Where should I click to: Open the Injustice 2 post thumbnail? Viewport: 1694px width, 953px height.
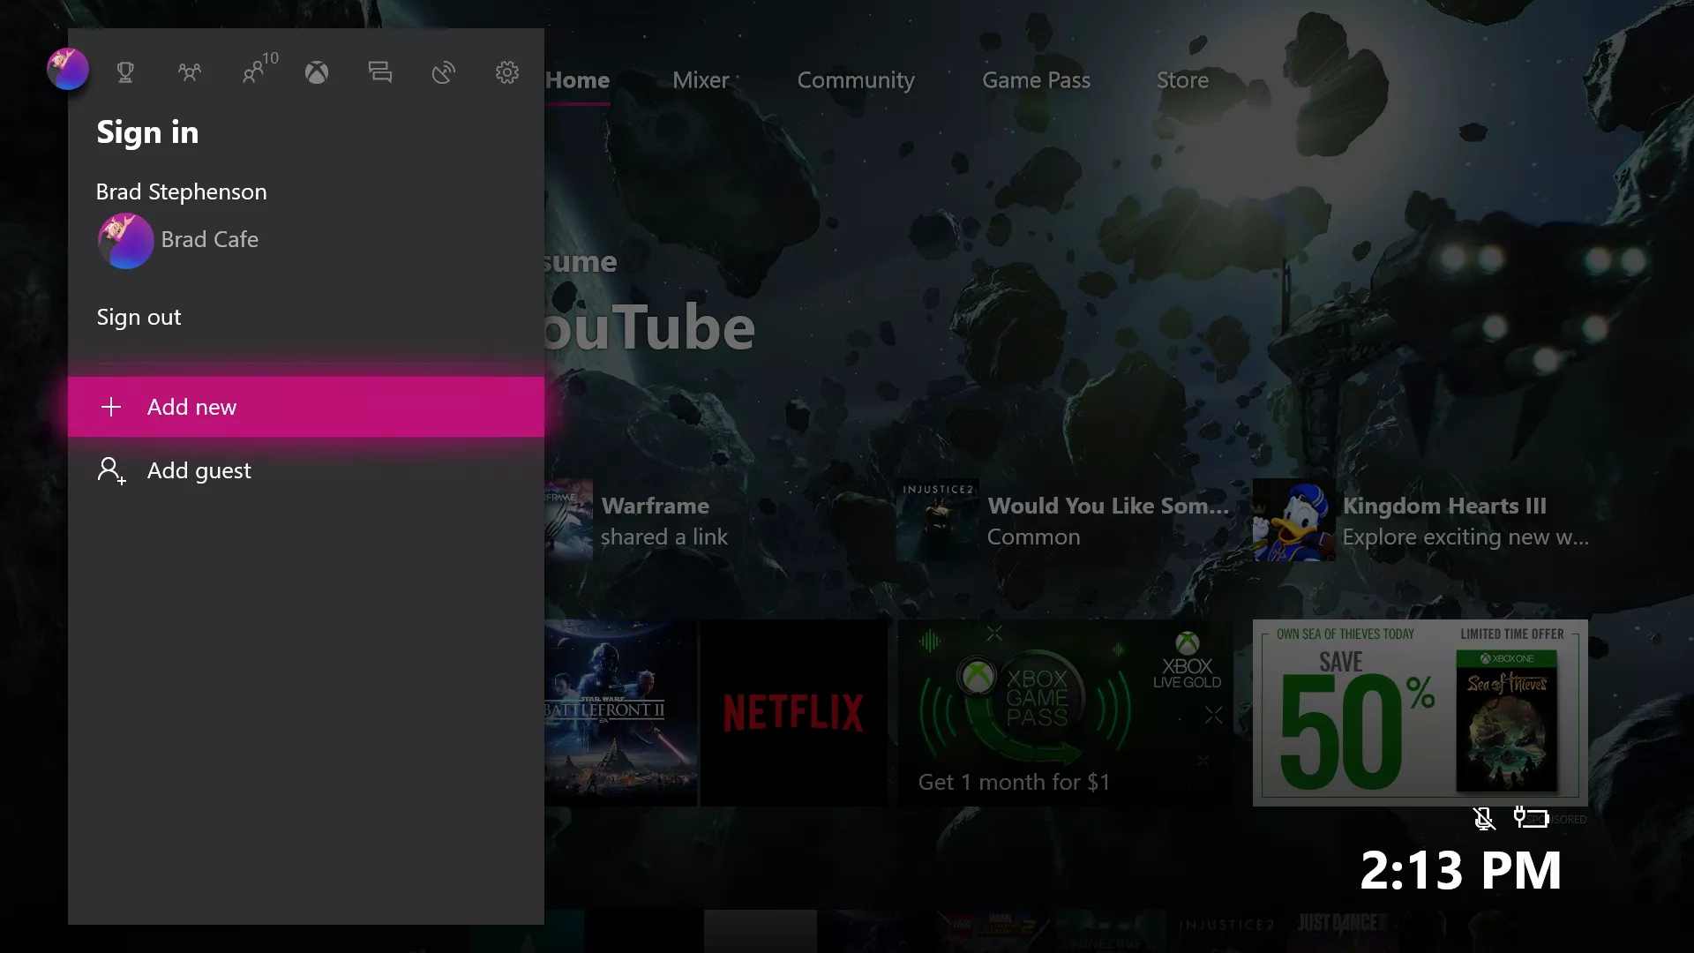tap(938, 521)
